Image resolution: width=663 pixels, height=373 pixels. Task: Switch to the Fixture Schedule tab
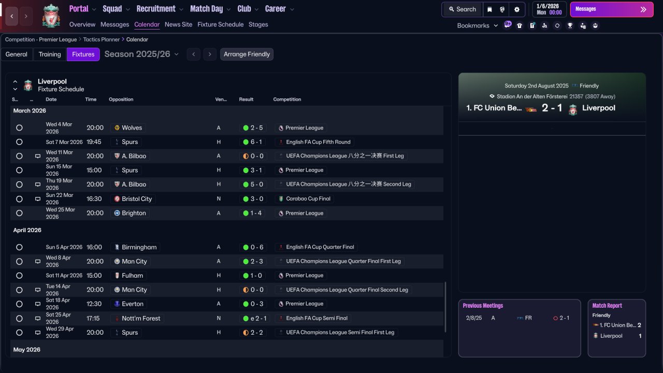(220, 24)
